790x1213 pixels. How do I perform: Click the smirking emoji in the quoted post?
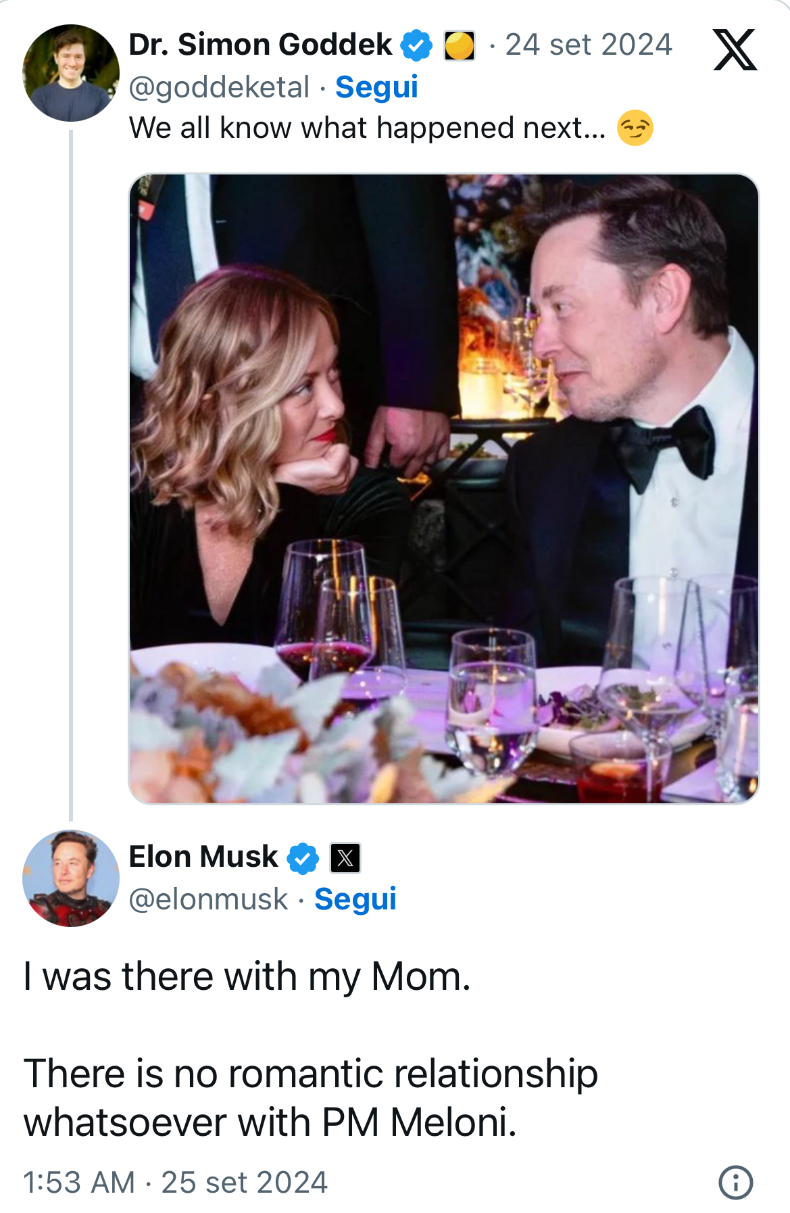pos(635,128)
